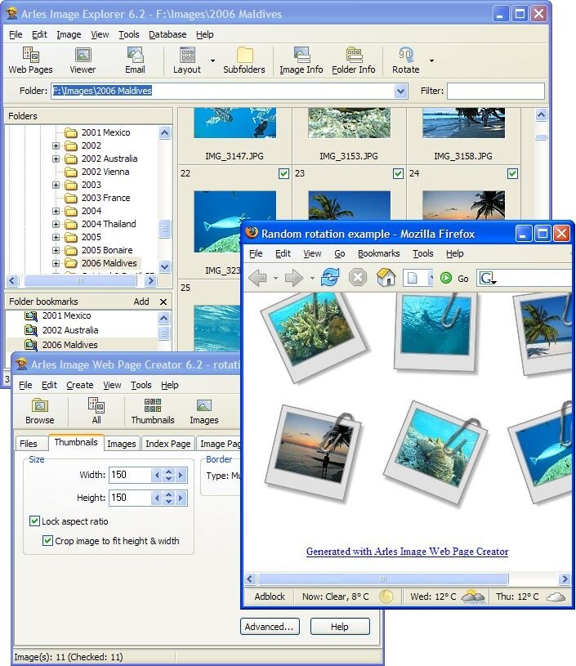Screen dimensions: 576x666
Task: Click the Advanced... button
Action: (270, 627)
